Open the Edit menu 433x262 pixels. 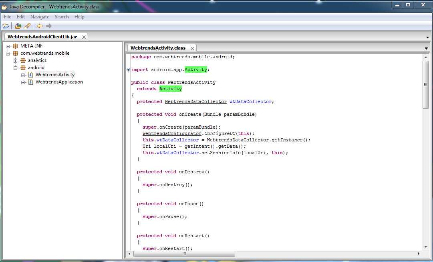click(x=21, y=17)
